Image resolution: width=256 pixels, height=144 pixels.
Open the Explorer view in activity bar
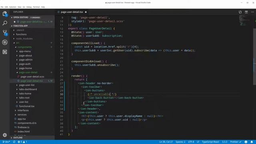pyautogui.click(x=5, y=14)
